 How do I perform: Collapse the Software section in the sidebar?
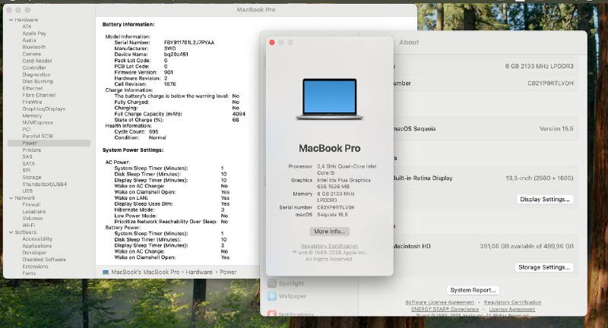pos(11,232)
